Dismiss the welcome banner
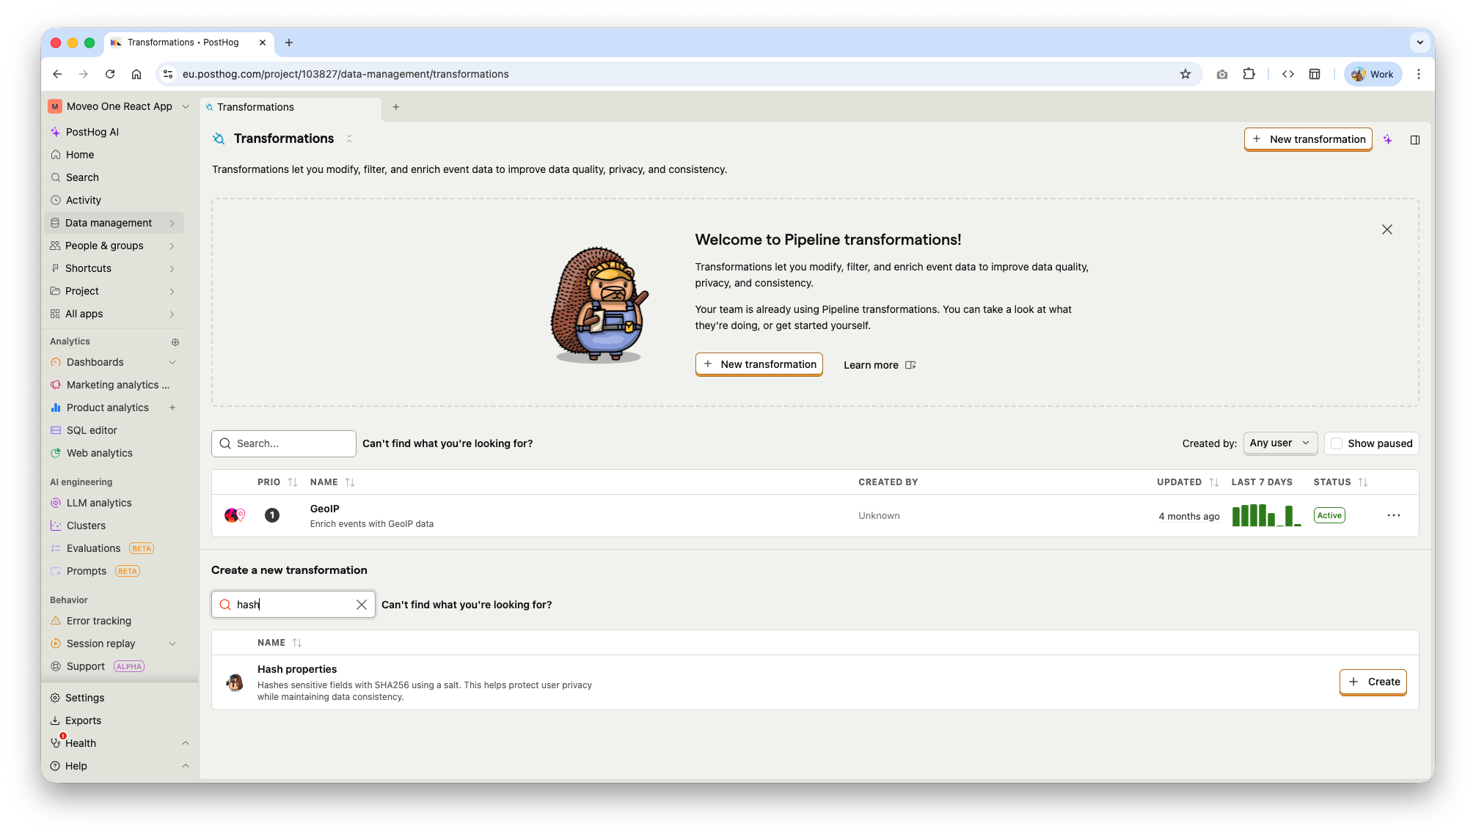1476x837 pixels. [1387, 229]
